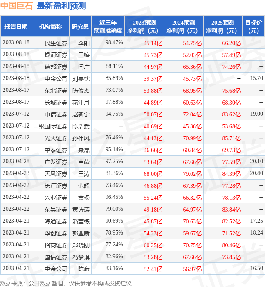Click researcher name 陈彦
The height and width of the screenshot is (287, 265).
84,269
